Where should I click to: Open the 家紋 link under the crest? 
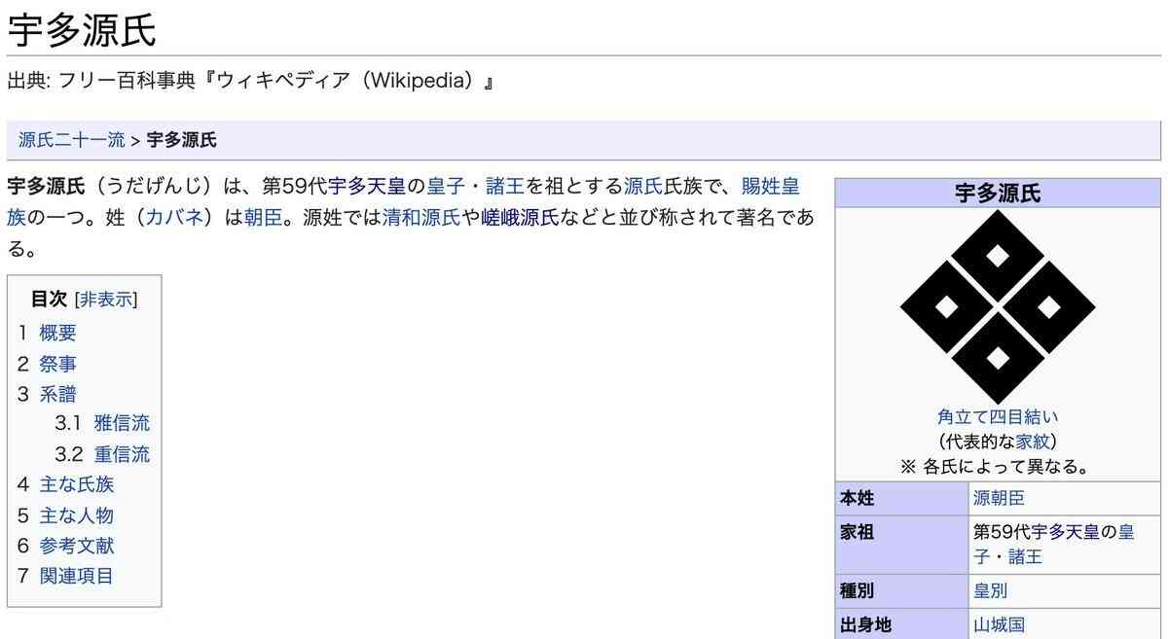click(x=1032, y=442)
